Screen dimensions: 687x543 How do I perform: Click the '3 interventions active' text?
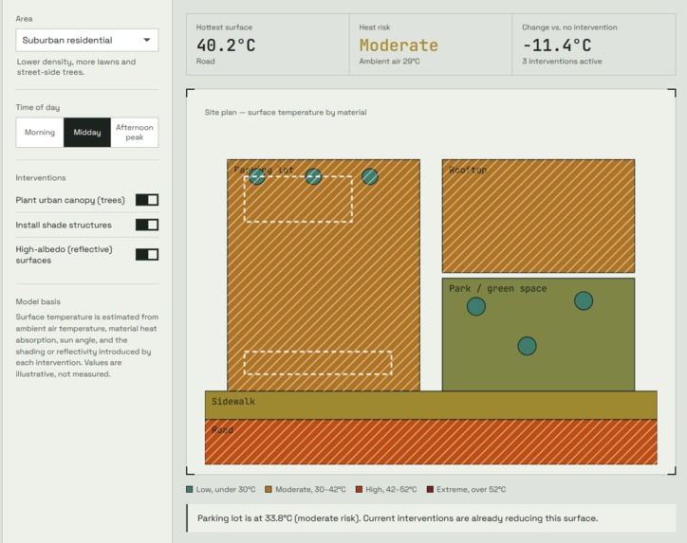[x=562, y=62]
